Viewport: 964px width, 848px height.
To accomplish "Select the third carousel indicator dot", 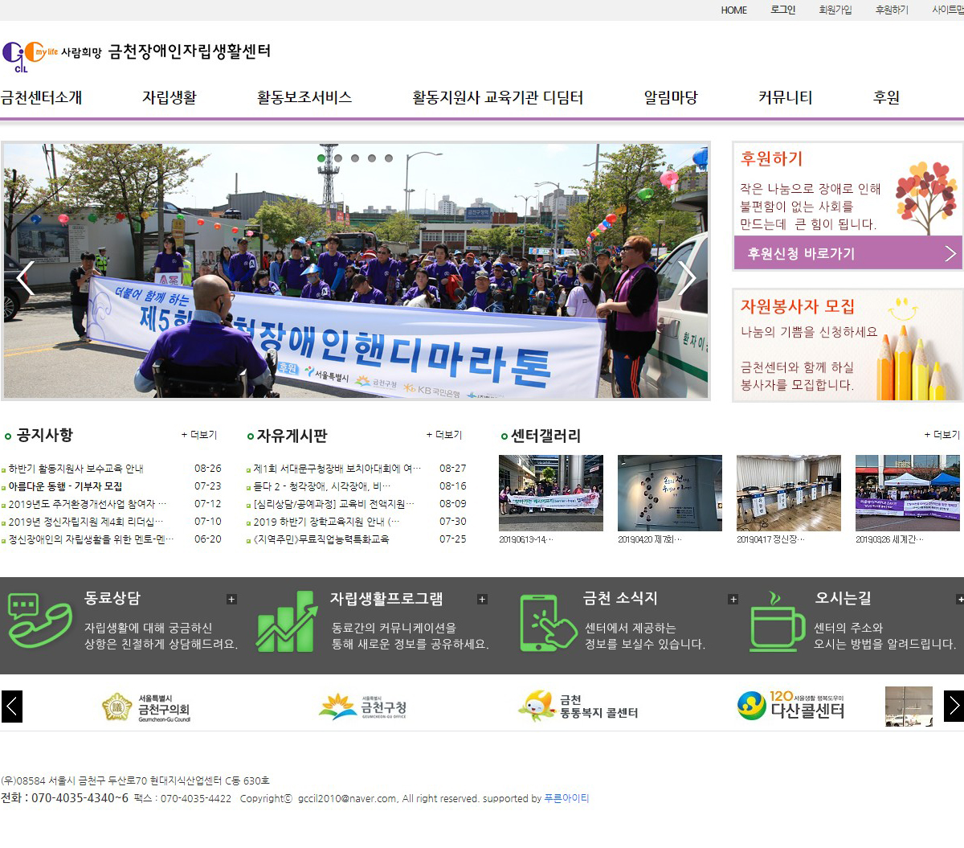I will 355,158.
